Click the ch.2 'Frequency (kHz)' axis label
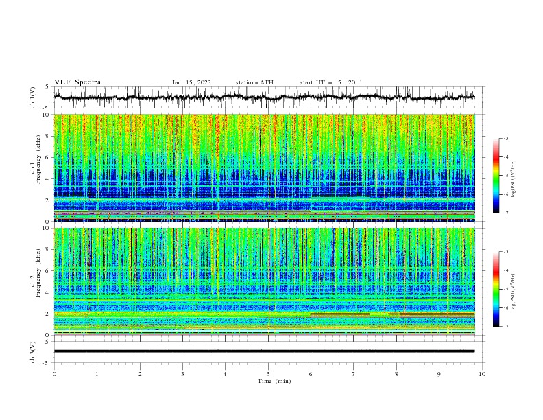Screen dimensions: 543x420 38,273
